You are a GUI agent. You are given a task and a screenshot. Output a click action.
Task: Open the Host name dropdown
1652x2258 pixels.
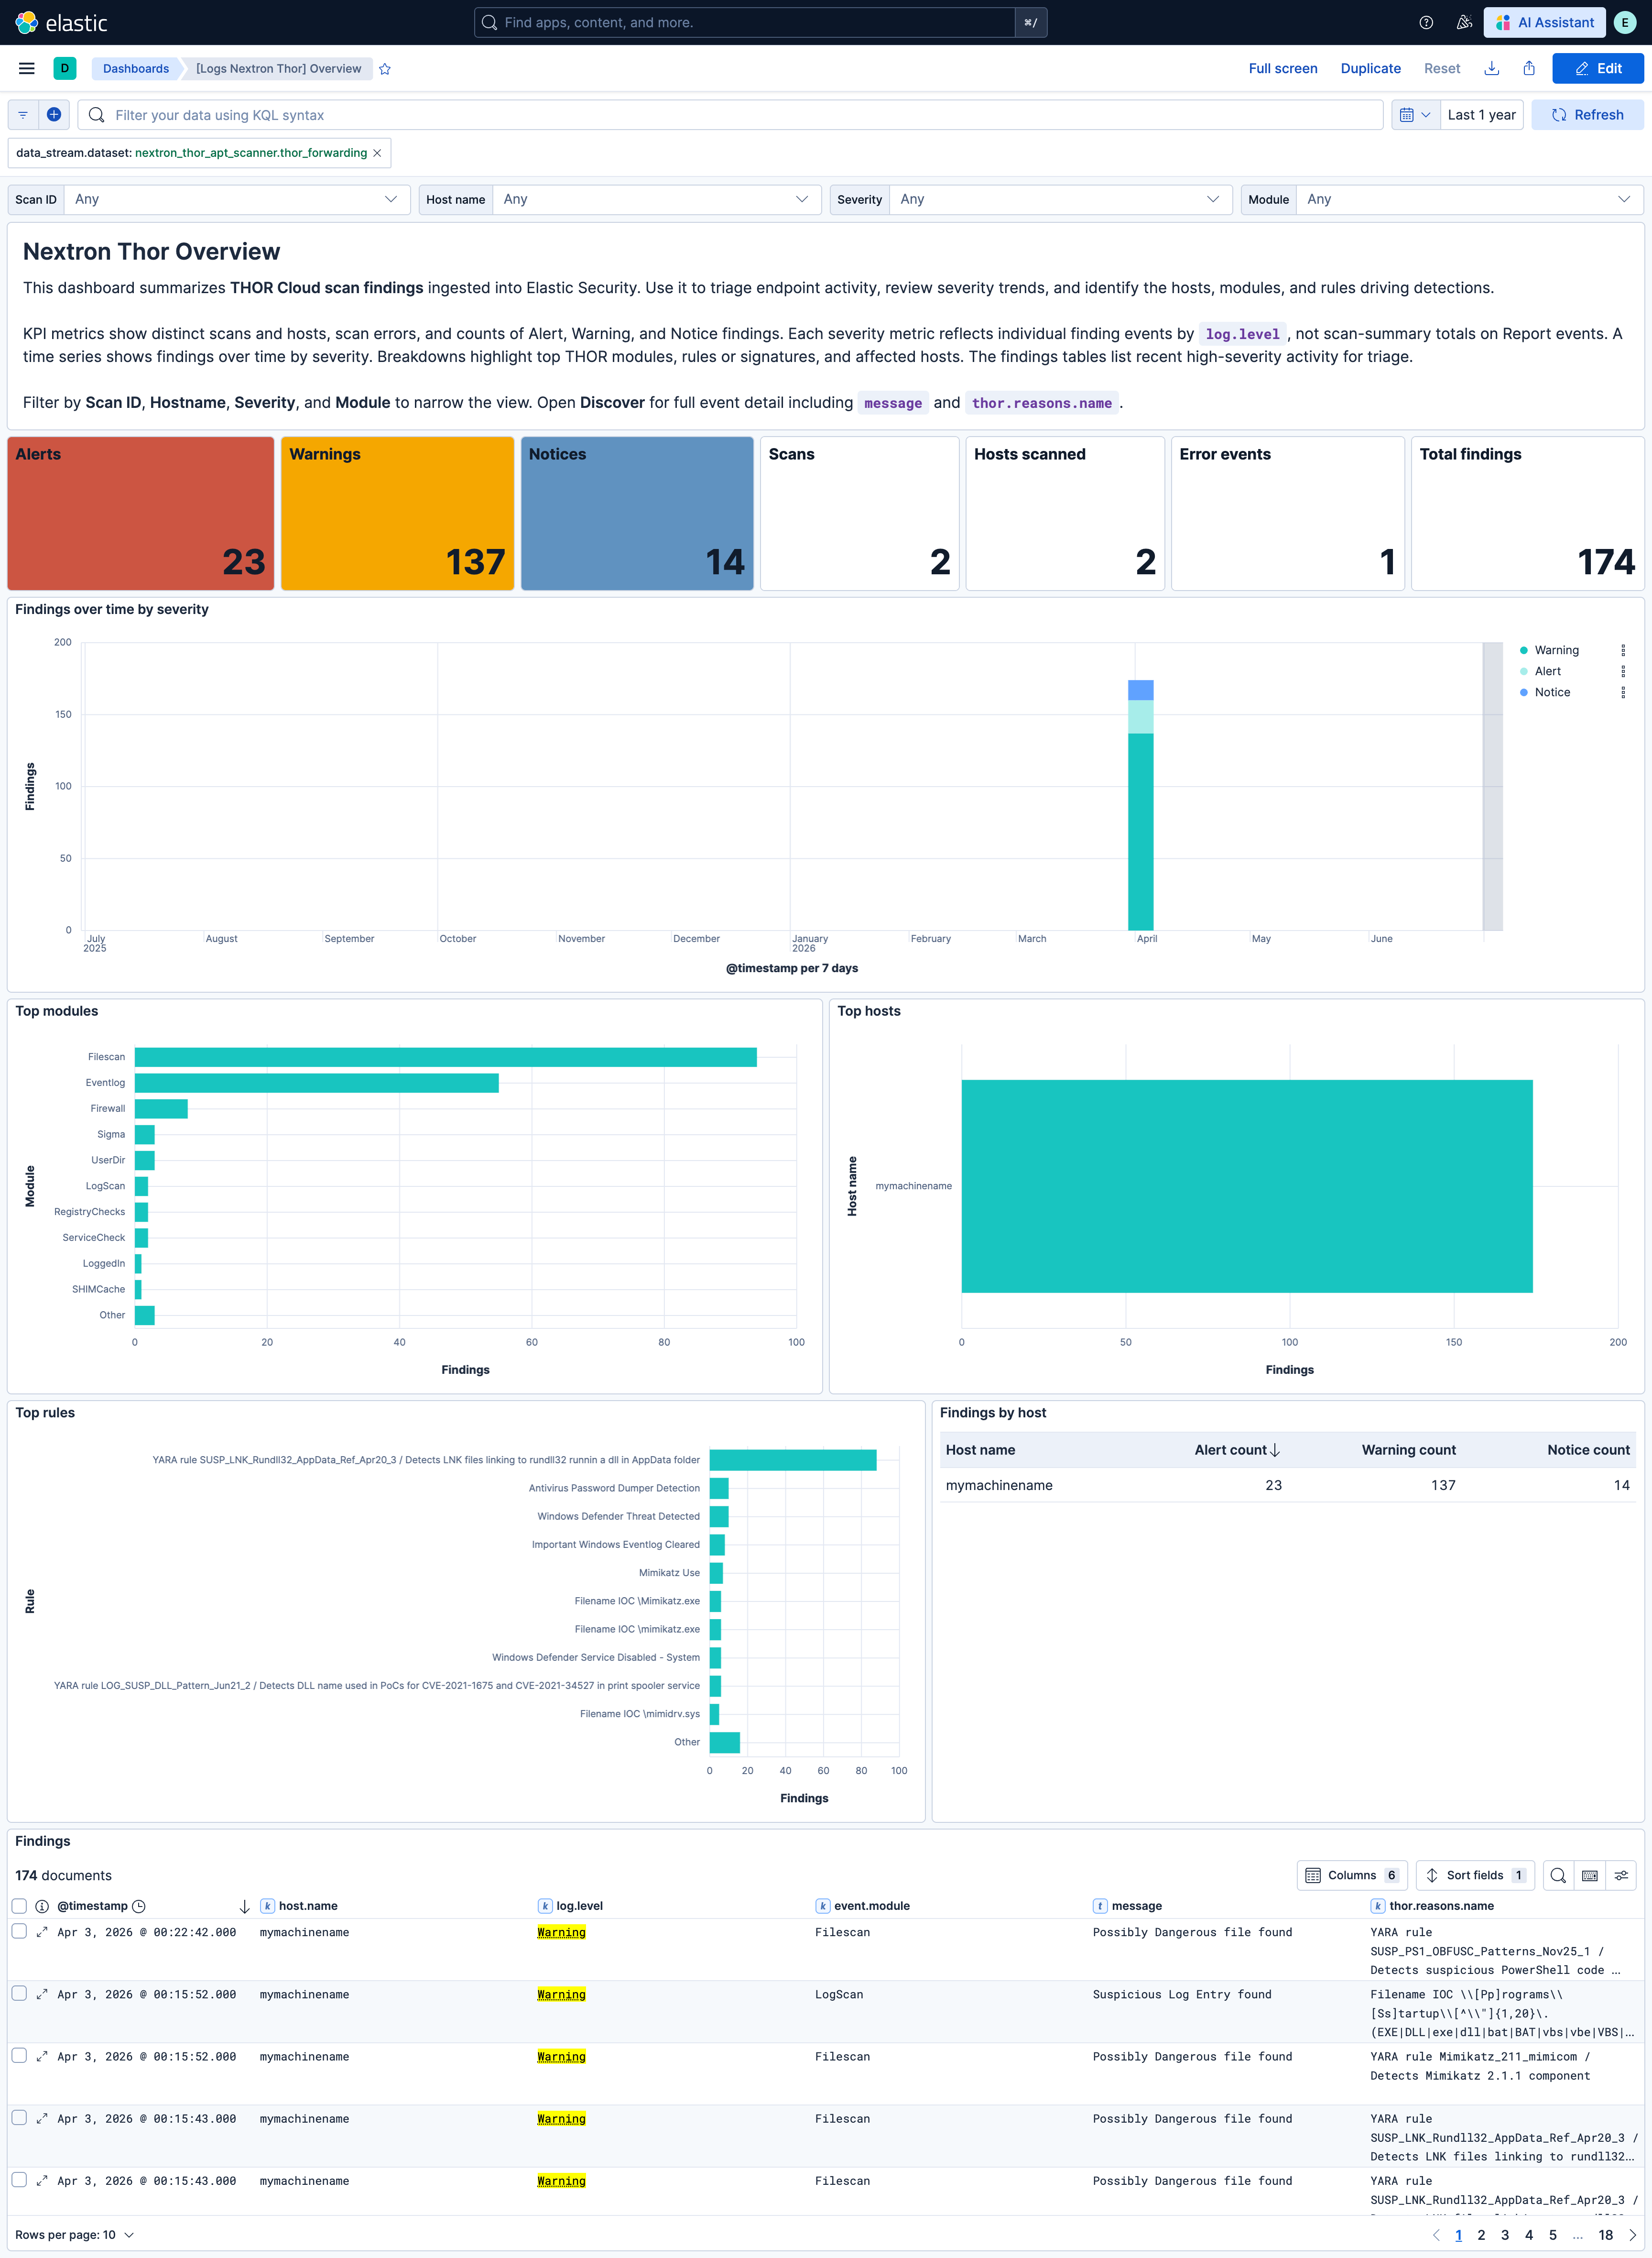pyautogui.click(x=656, y=199)
